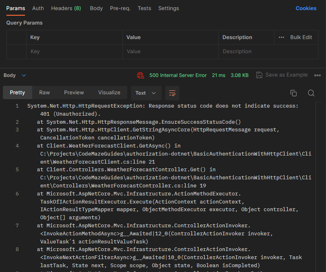The width and height of the screenshot is (326, 272).
Task: Switch to the Headers (8) tab
Action: 66,8
